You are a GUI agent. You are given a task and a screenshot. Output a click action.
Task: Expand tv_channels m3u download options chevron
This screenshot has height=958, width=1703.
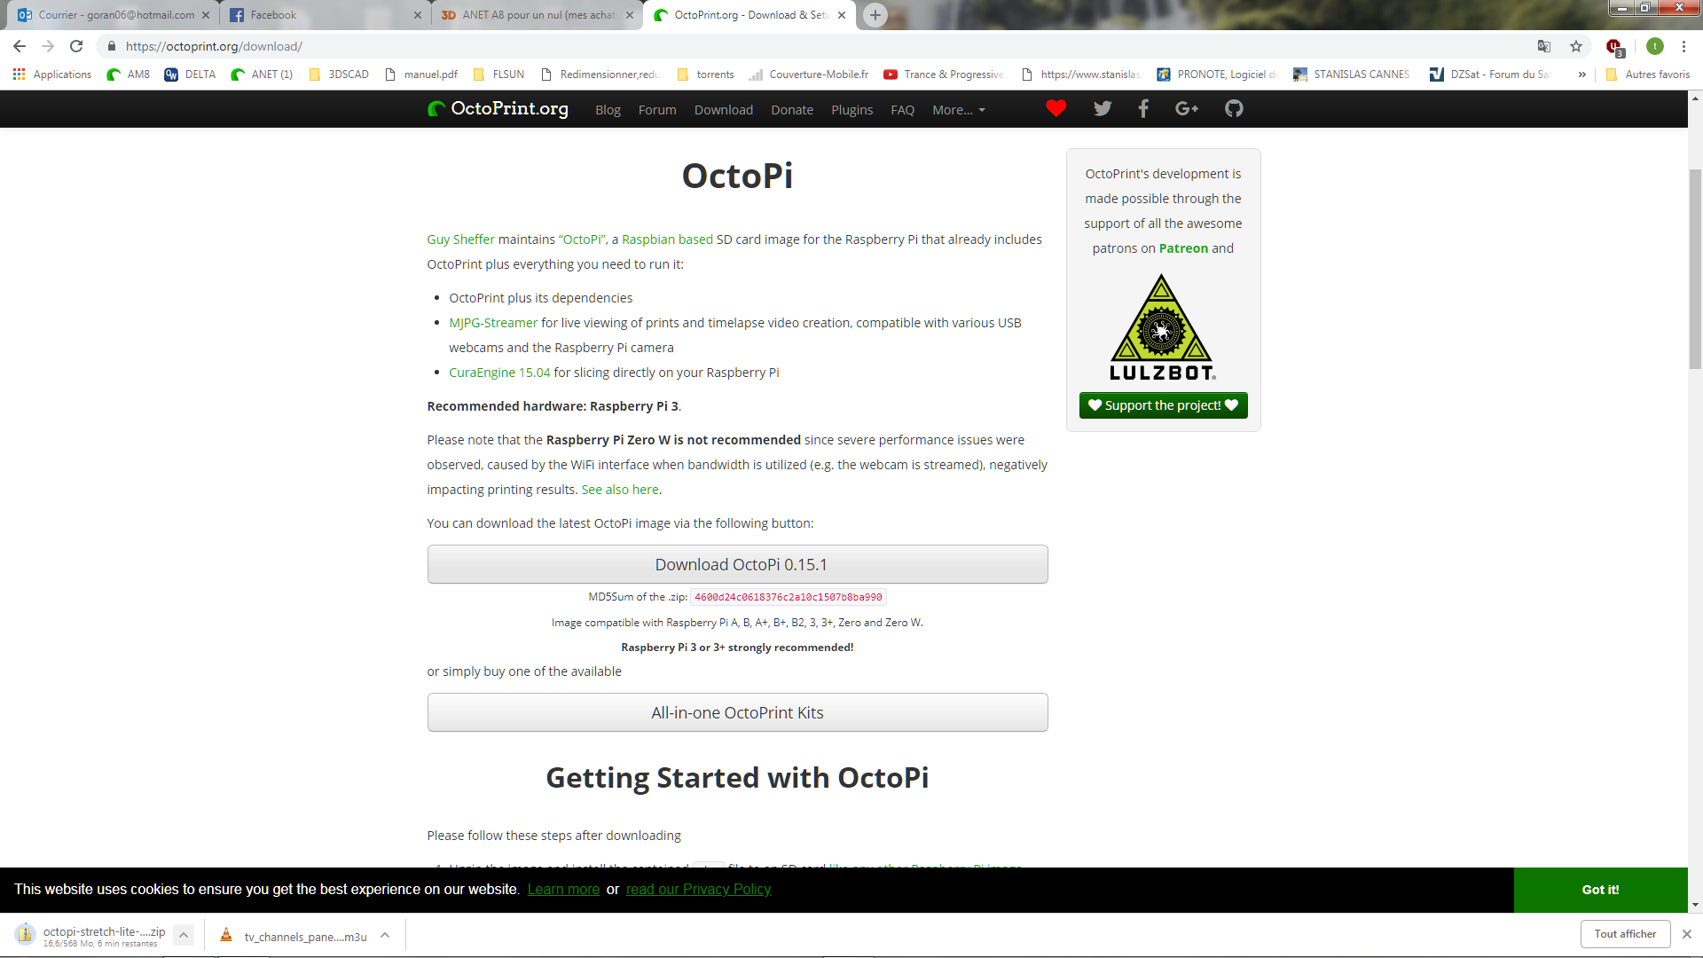(x=385, y=935)
